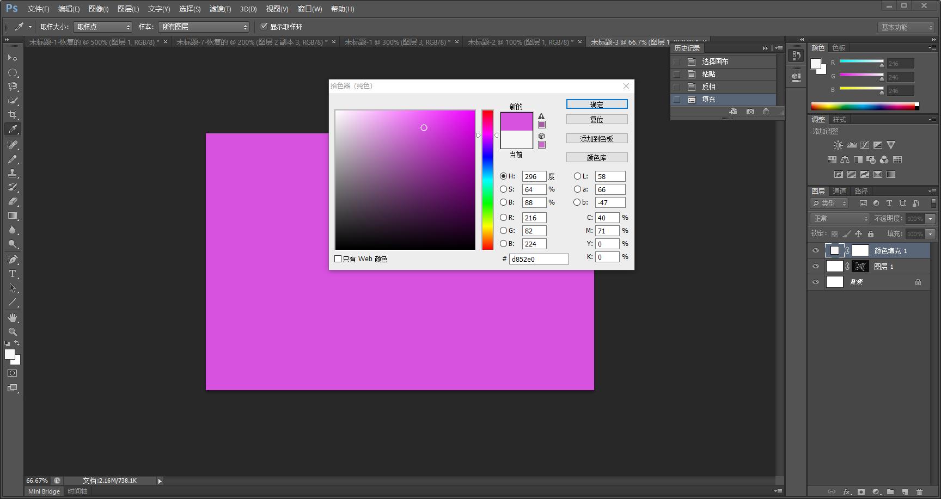
Task: Hide the 图层 1 layer visibility
Action: pyautogui.click(x=816, y=267)
